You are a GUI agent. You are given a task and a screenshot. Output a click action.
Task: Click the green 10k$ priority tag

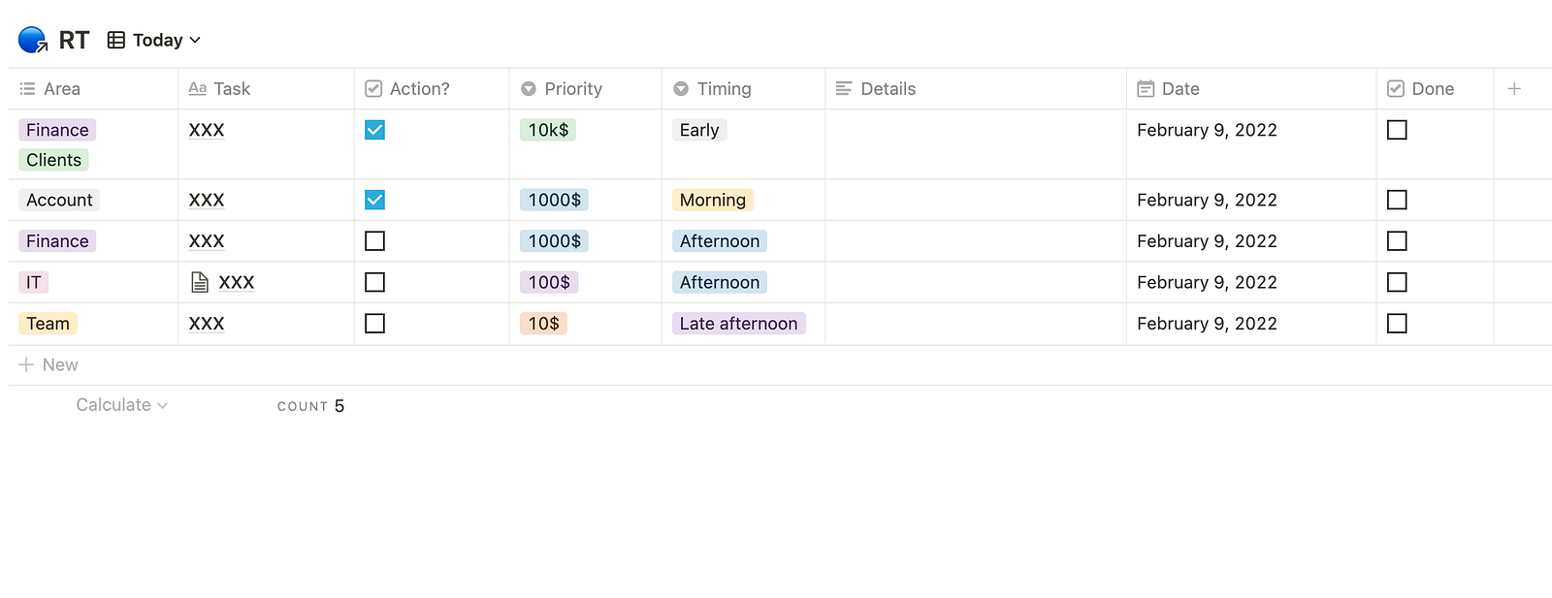tap(548, 130)
